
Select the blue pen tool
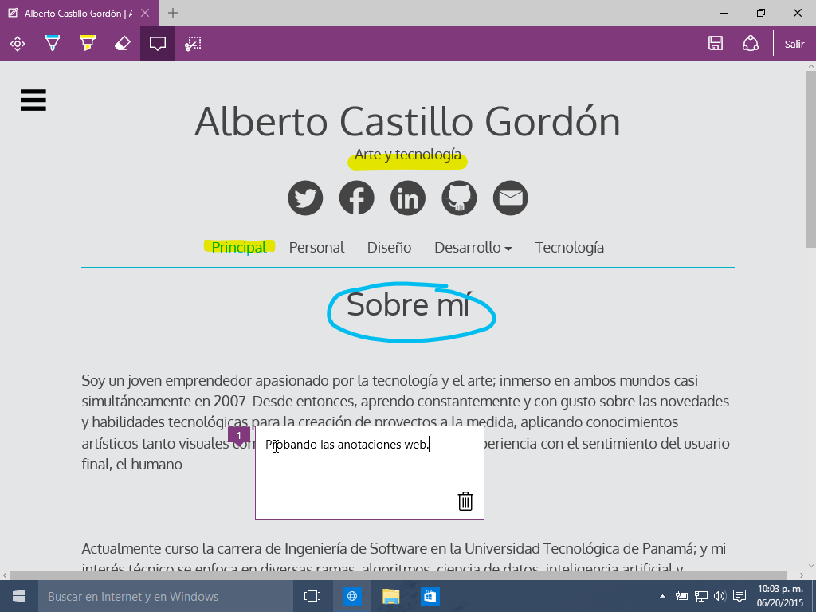53,44
